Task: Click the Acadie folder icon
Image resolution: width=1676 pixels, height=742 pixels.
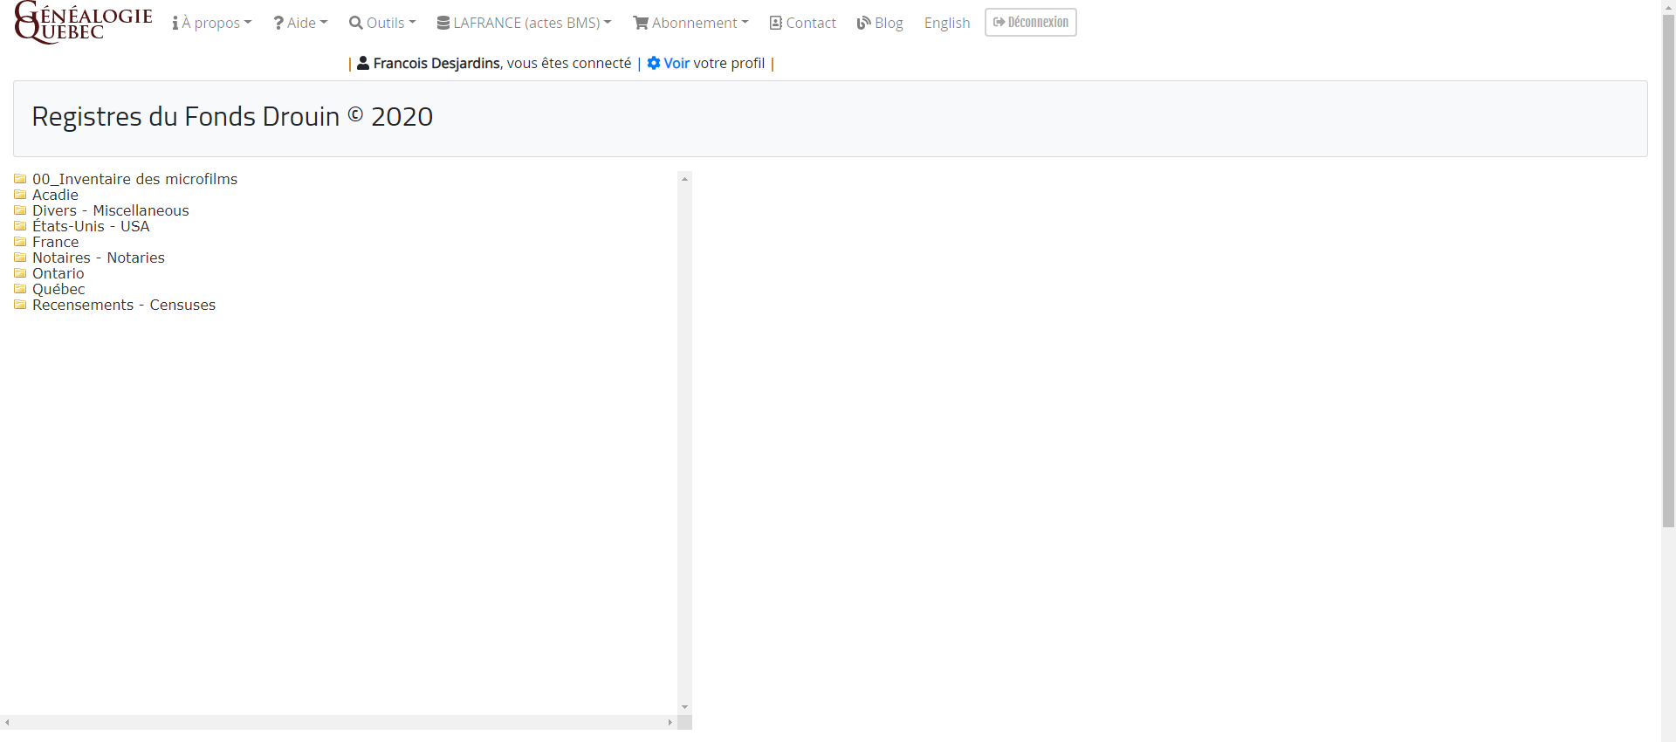Action: click(20, 195)
